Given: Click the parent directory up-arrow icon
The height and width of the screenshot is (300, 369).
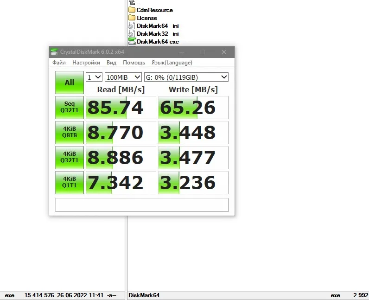Looking at the screenshot, I should click(132, 3).
